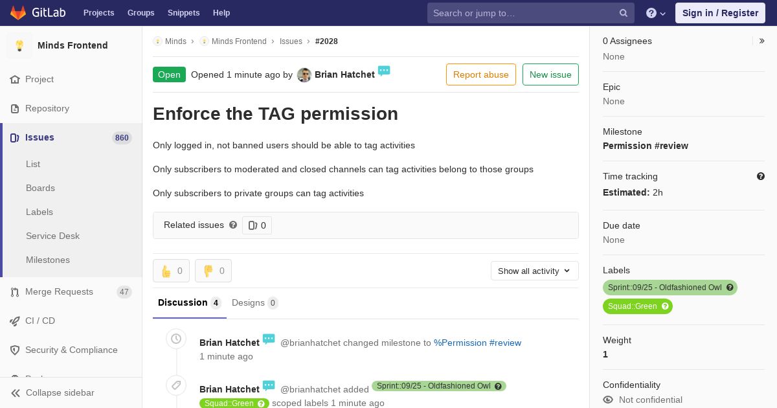
Task: Click the chat badge icon next to author name
Action: click(384, 71)
